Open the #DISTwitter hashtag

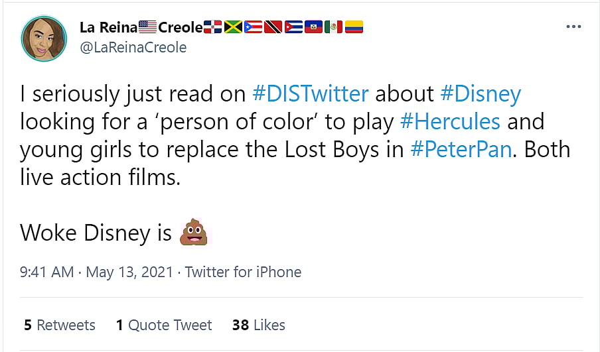coord(311,93)
